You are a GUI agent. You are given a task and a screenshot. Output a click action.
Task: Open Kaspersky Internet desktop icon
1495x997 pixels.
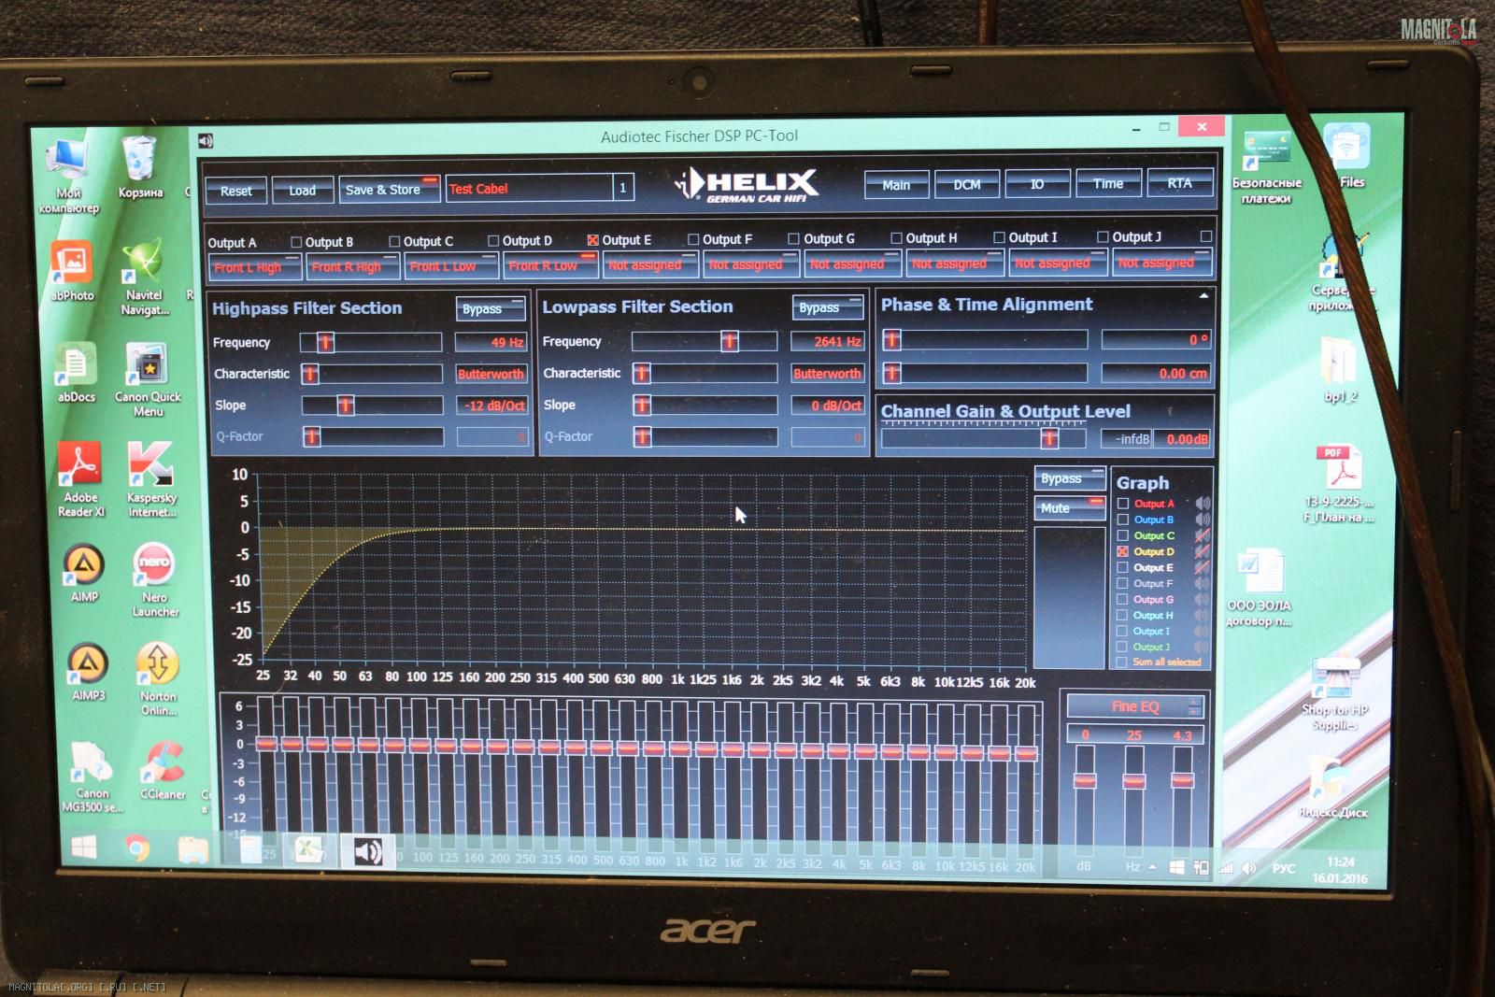pyautogui.click(x=151, y=478)
